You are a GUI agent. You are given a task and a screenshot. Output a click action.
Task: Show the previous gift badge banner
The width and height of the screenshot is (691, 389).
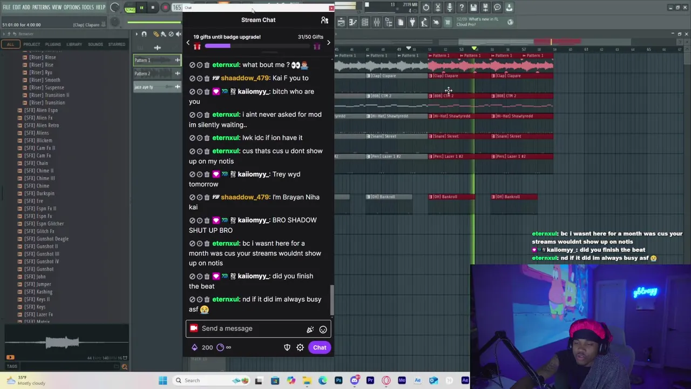(x=188, y=43)
